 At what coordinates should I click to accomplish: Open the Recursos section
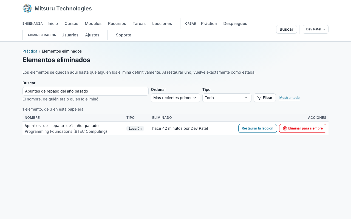[x=117, y=24]
